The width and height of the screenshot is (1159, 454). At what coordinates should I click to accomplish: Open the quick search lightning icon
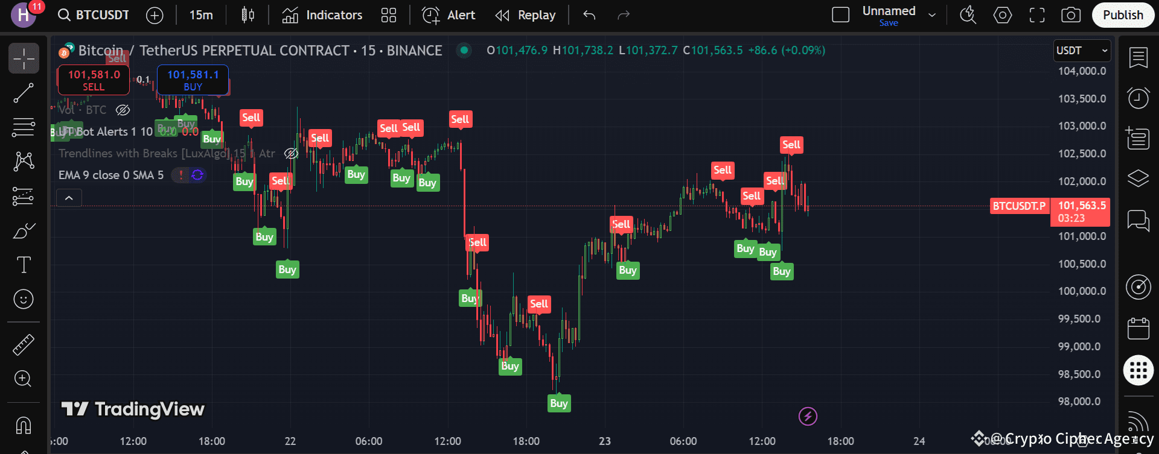pyautogui.click(x=968, y=15)
